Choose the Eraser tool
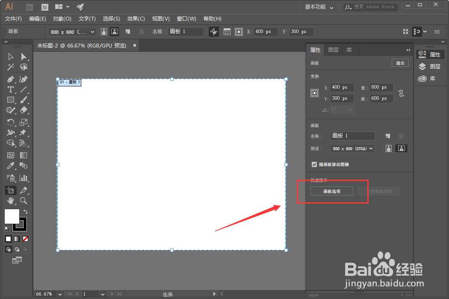This screenshot has height=299, width=449. click(x=24, y=110)
